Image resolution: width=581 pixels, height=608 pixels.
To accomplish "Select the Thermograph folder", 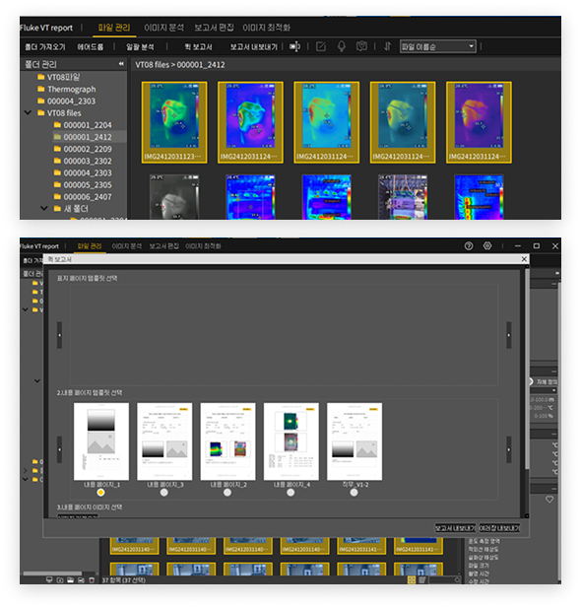I will (x=67, y=90).
